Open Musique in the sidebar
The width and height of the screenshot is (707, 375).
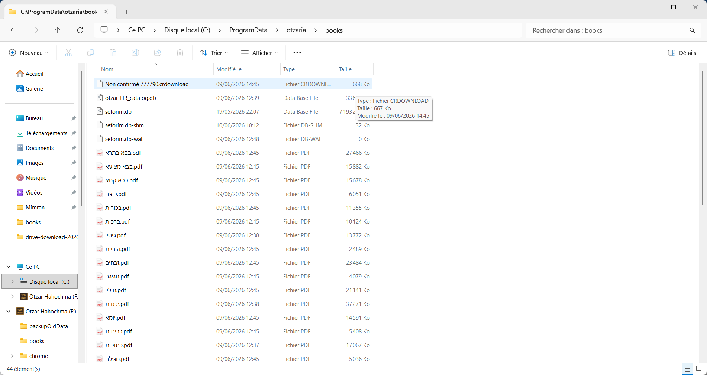point(32,177)
